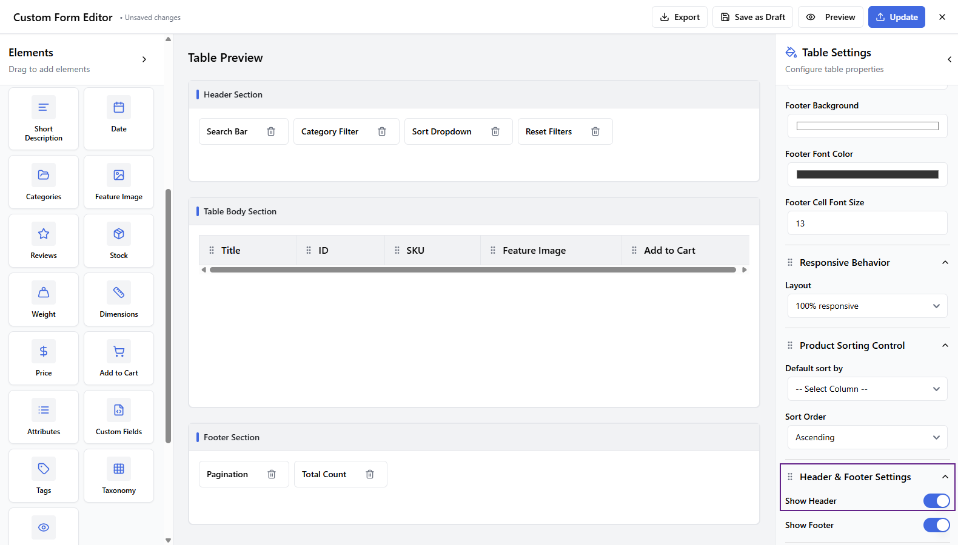Change Sort Order from Ascending
958x545 pixels.
click(x=867, y=437)
